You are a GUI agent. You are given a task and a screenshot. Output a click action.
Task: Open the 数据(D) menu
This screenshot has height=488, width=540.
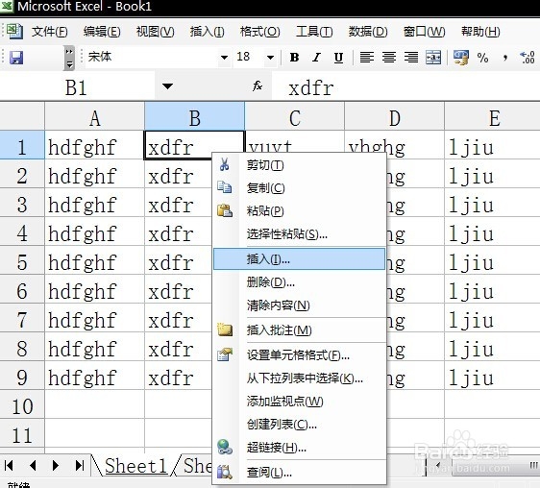(x=368, y=32)
